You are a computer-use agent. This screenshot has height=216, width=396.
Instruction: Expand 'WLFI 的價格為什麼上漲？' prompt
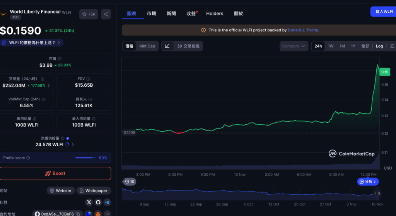(32, 43)
